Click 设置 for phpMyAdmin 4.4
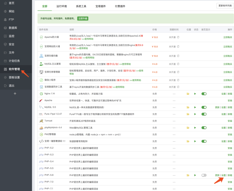Viewport: 234px width, 191px height. coord(223,128)
